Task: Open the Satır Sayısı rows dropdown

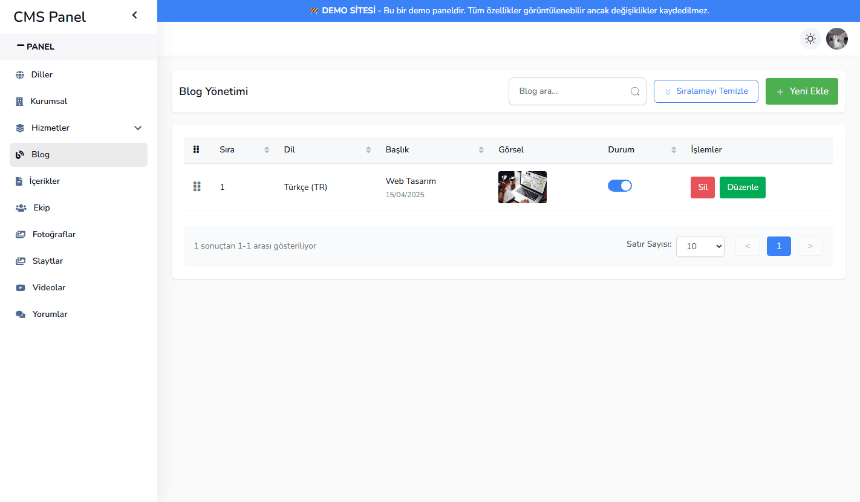Action: 700,246
